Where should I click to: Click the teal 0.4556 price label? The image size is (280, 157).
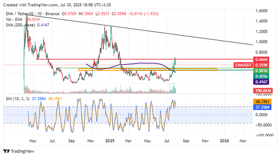[261, 76]
